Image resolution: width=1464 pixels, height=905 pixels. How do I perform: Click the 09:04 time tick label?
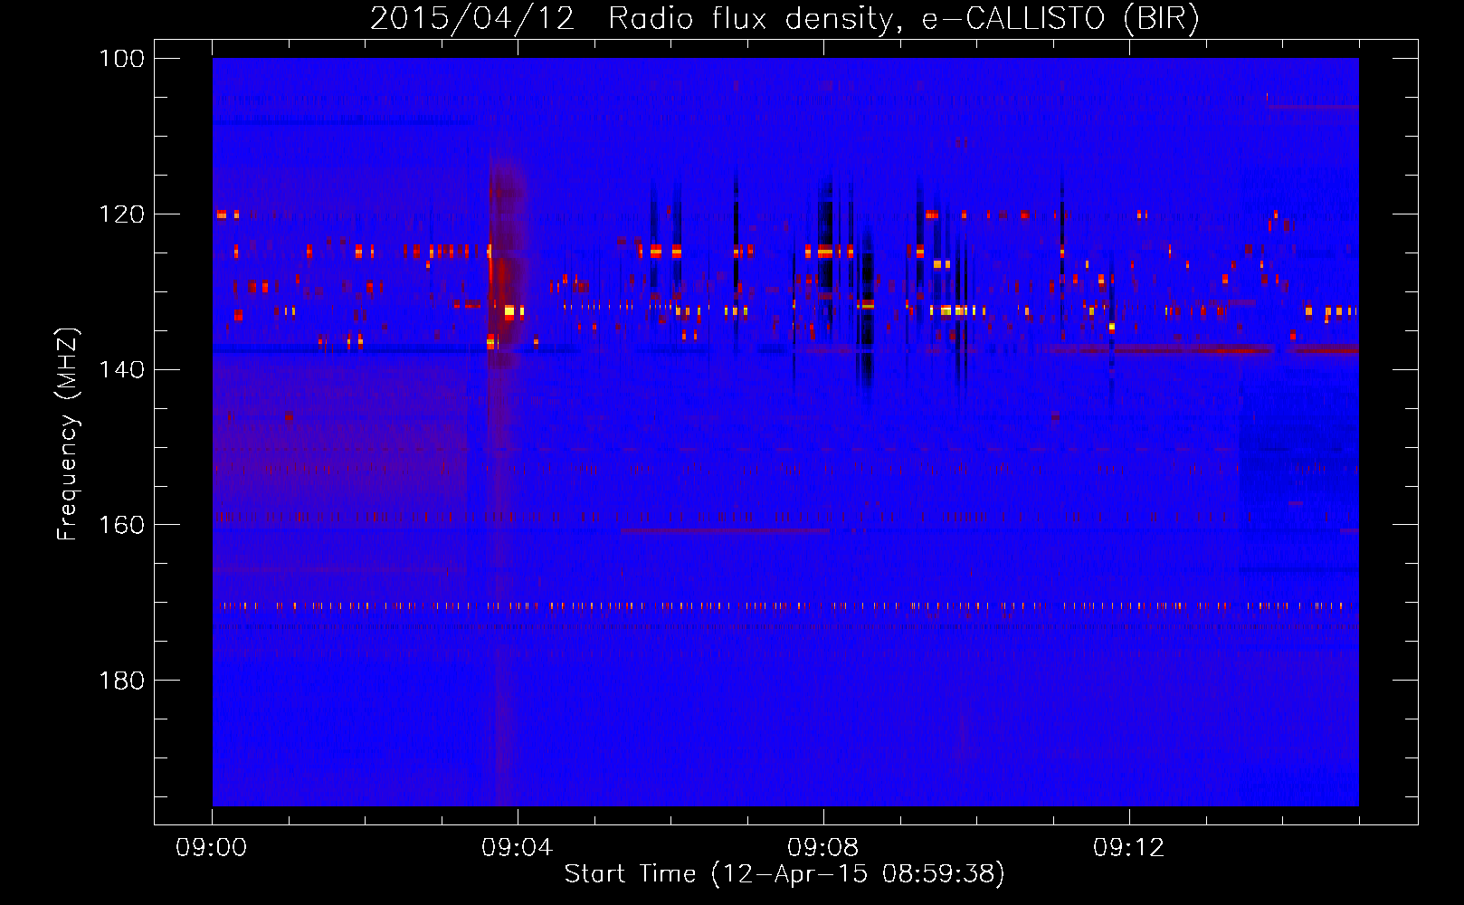tap(518, 848)
